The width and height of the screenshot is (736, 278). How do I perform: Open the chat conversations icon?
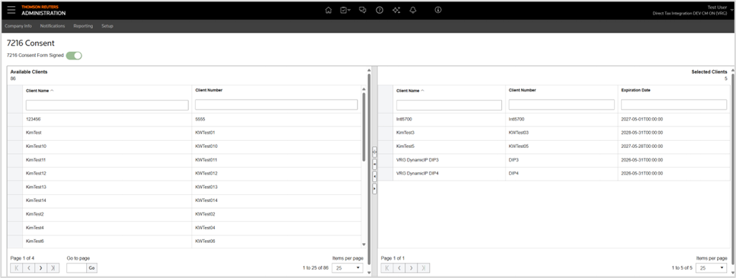[x=363, y=10]
